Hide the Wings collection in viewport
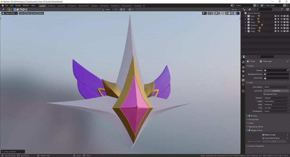Viewport: 290px width, 157px height. point(282,28)
